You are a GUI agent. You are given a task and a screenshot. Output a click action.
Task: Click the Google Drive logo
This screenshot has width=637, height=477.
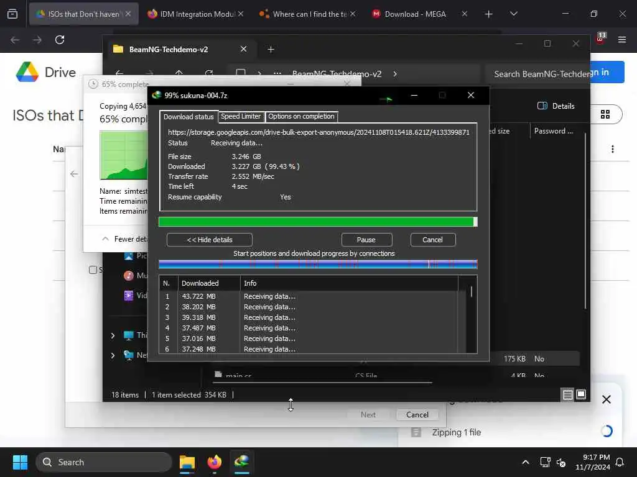click(27, 72)
